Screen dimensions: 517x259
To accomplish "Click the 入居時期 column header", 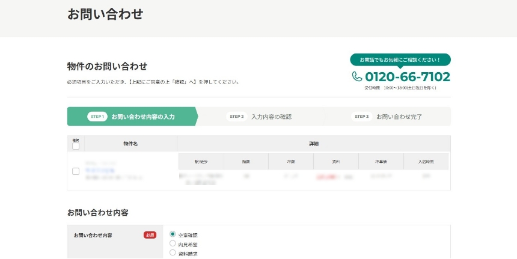I will 426,161.
